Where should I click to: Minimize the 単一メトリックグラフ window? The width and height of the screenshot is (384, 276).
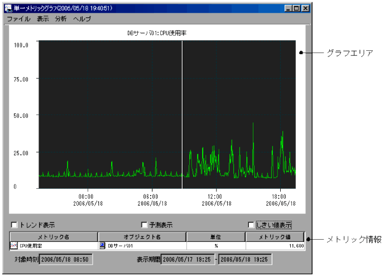pyautogui.click(x=288, y=8)
